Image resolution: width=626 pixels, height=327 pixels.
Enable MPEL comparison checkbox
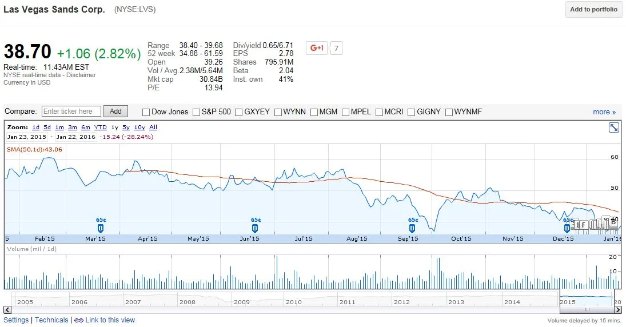(x=345, y=112)
